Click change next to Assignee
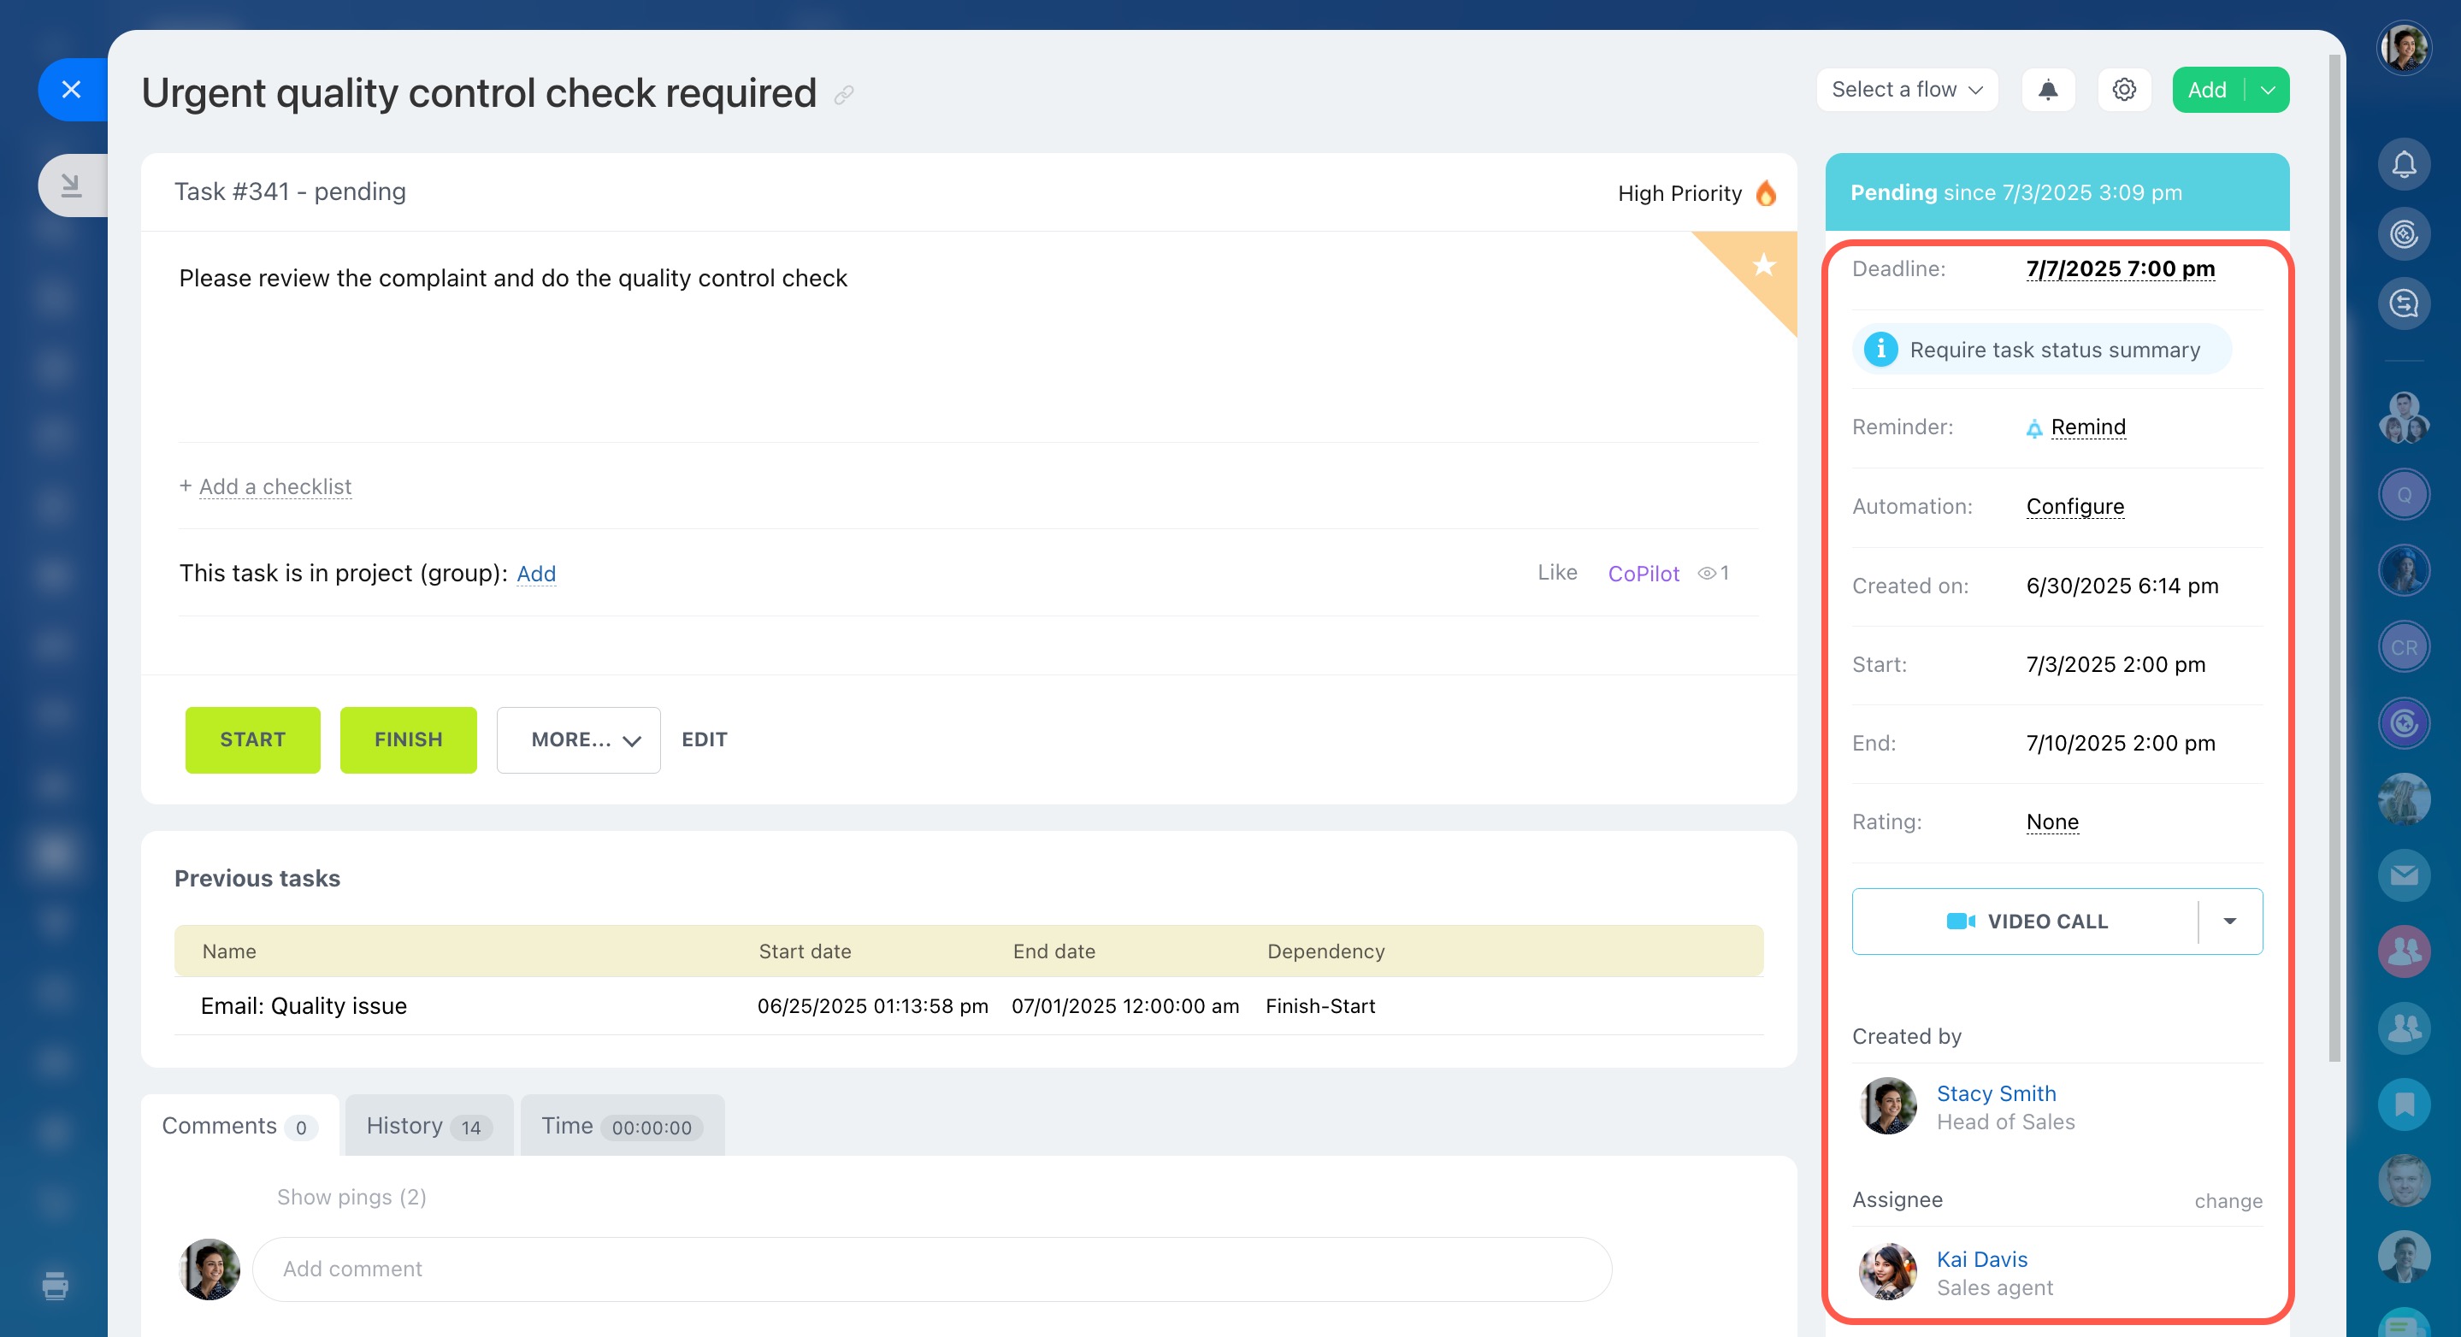This screenshot has height=1337, width=2461. coord(2228,1200)
